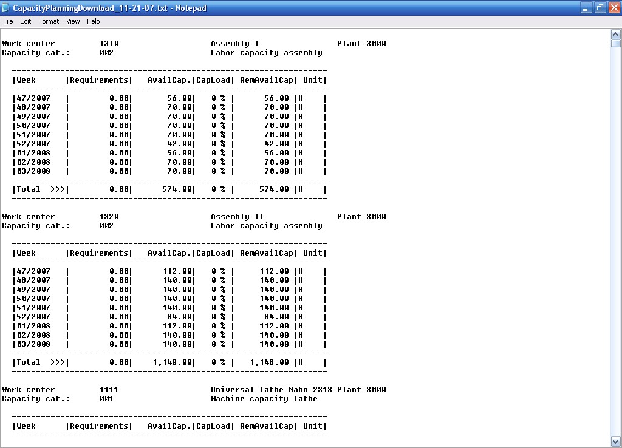This screenshot has height=448, width=622.
Task: Open the Format menu
Action: 49,21
